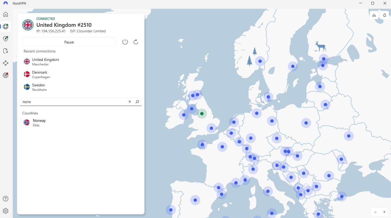The image size is (391, 218).
Task: Click the "Recent connections" heading
Action: click(x=40, y=51)
